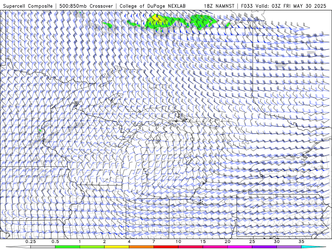Click the tiny green spot on Minnesota-Wisconsin border
The height and width of the screenshot is (249, 332).
[x=40, y=130]
